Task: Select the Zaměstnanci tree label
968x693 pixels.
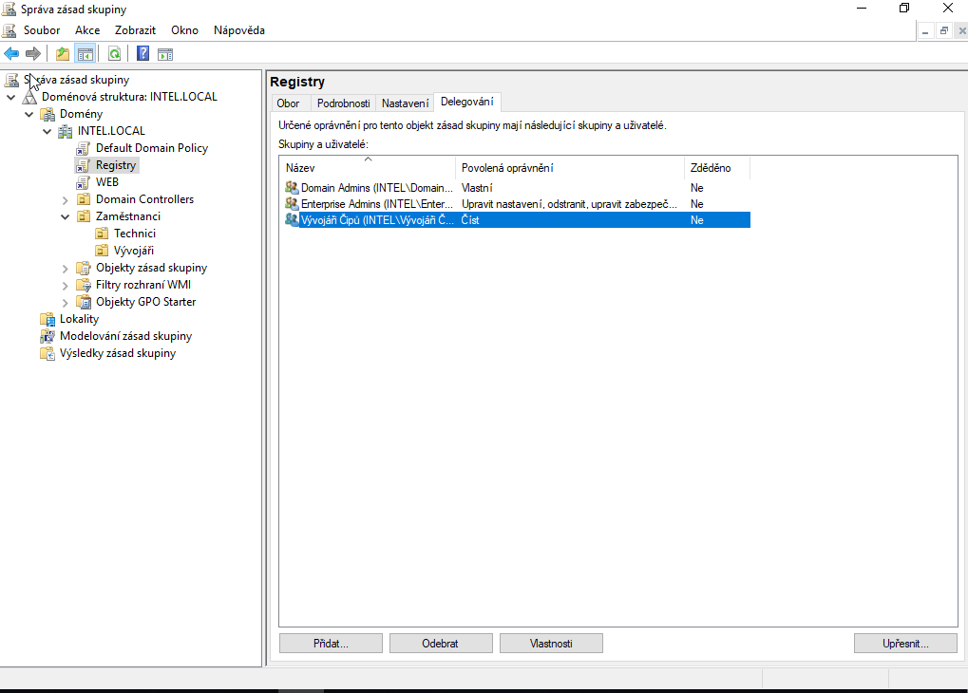Action: [x=128, y=216]
